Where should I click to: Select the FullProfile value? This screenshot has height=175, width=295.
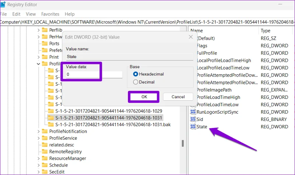coord(207,53)
